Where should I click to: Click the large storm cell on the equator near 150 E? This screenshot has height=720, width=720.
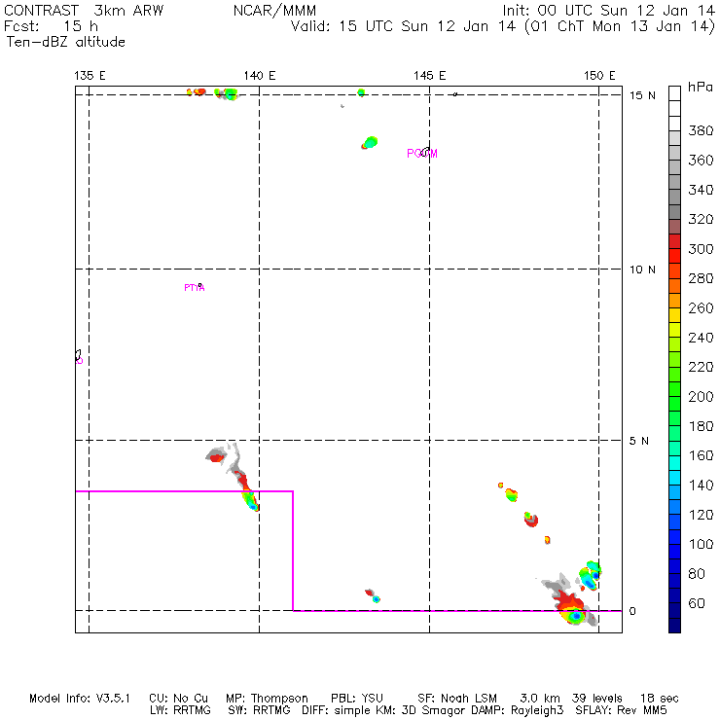[x=573, y=610]
